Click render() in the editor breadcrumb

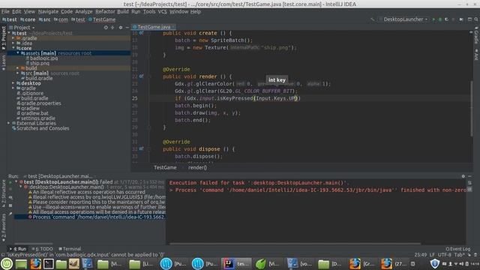[197, 167]
